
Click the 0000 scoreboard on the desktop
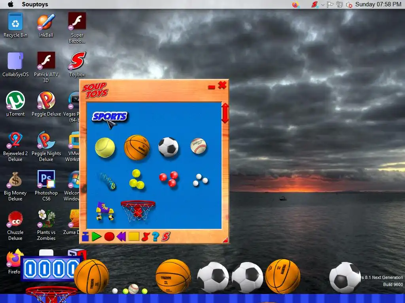51,269
